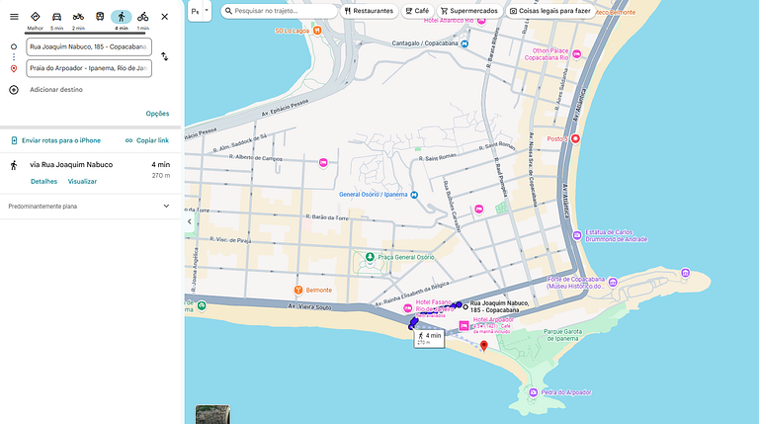759x424 pixels.
Task: Filter by Restaurantes chip
Action: pyautogui.click(x=369, y=11)
